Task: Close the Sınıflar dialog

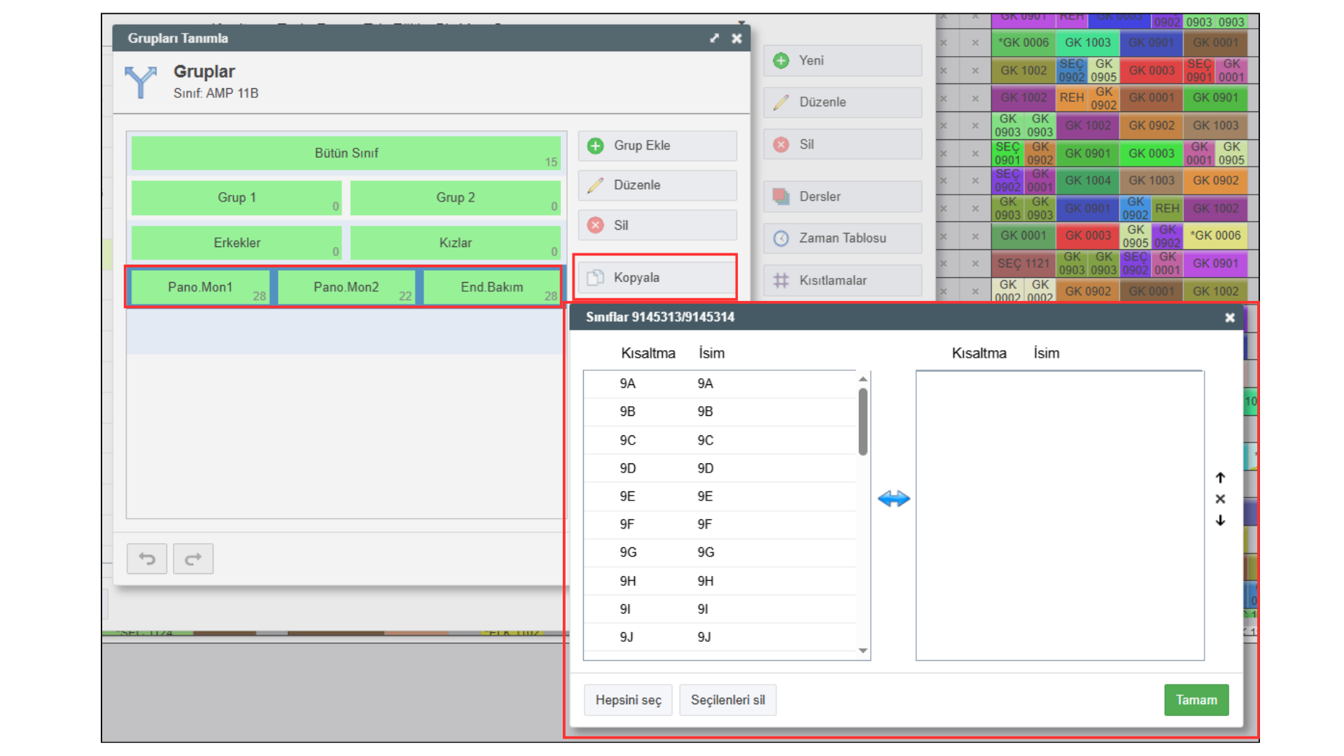Action: point(1230,318)
